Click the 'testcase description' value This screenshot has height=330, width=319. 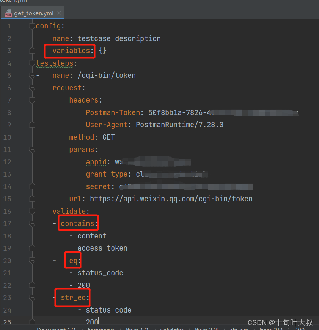coord(119,38)
